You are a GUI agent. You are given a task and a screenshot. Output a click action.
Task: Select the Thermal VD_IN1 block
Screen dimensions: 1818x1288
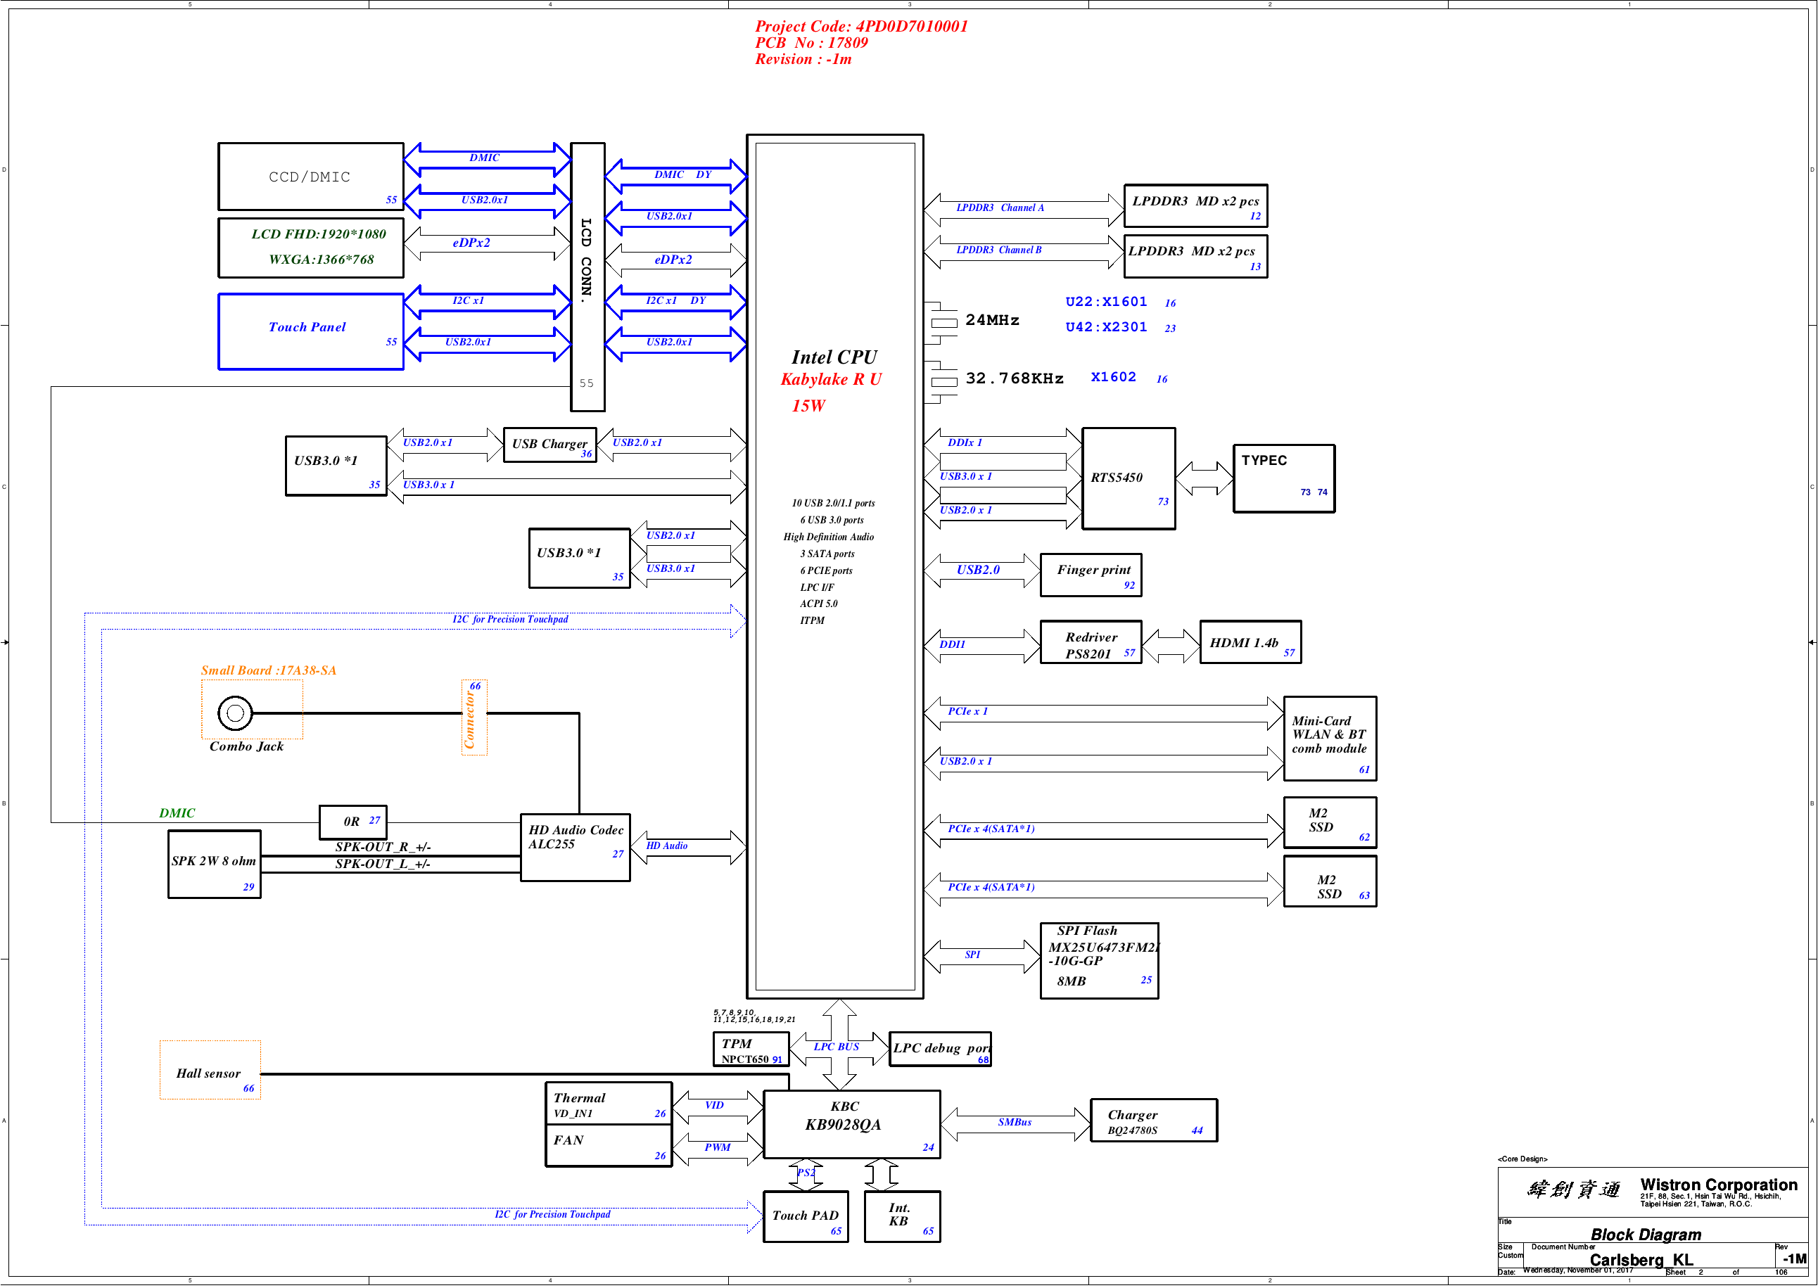pos(609,1103)
